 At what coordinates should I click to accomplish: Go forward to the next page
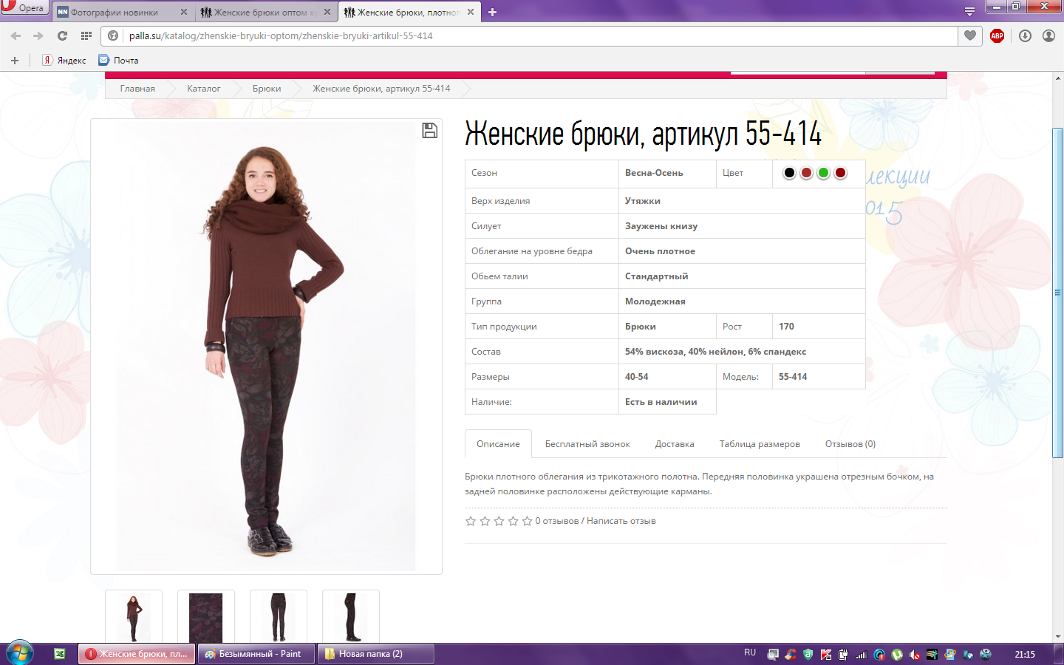pyautogui.click(x=38, y=35)
